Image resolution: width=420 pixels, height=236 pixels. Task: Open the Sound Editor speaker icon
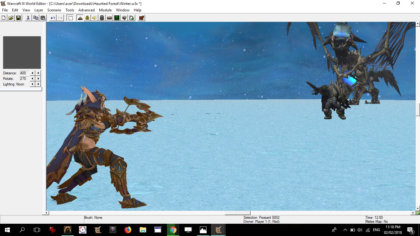tap(95, 18)
